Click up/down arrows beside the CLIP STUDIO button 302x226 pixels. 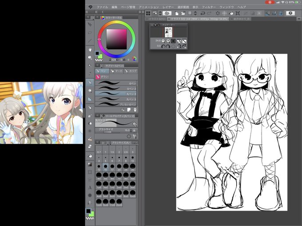coord(160,13)
